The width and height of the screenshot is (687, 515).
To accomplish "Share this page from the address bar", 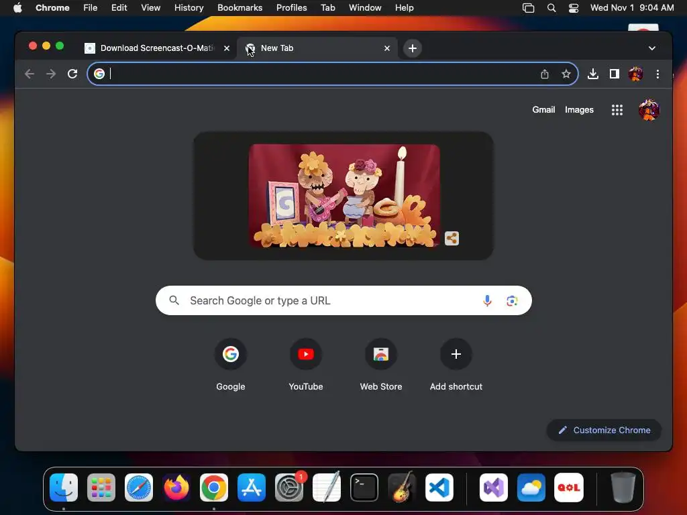I will coord(545,74).
